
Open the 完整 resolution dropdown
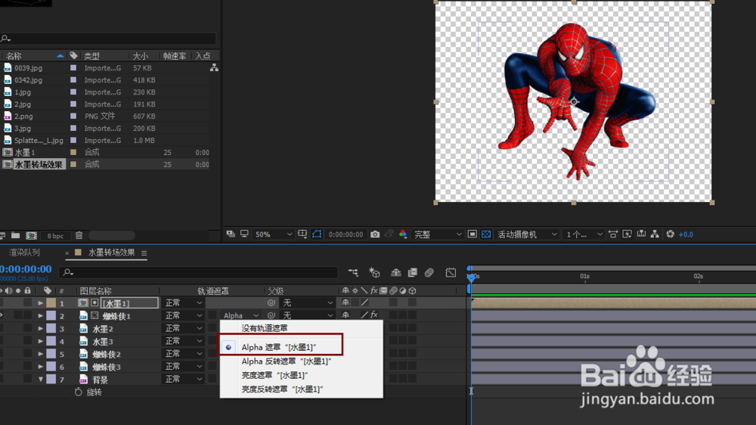pos(437,234)
